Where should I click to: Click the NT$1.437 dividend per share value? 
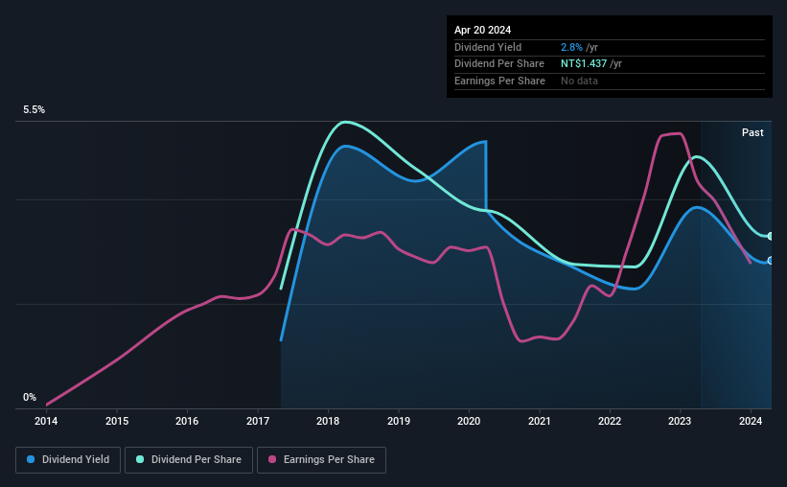[x=584, y=64]
